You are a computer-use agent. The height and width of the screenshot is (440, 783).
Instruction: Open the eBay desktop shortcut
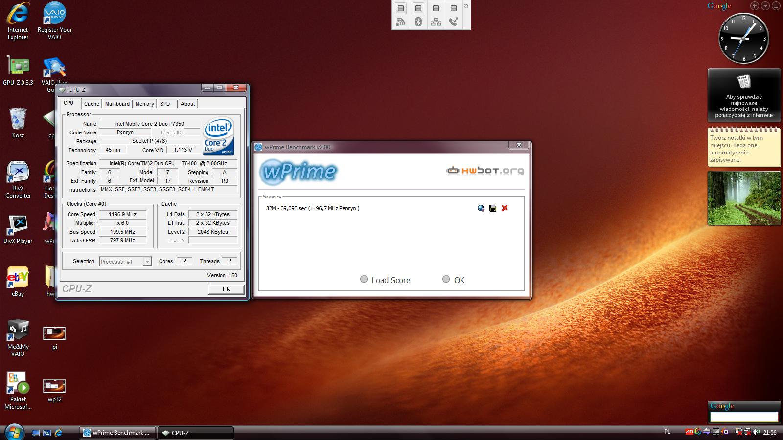(18, 282)
